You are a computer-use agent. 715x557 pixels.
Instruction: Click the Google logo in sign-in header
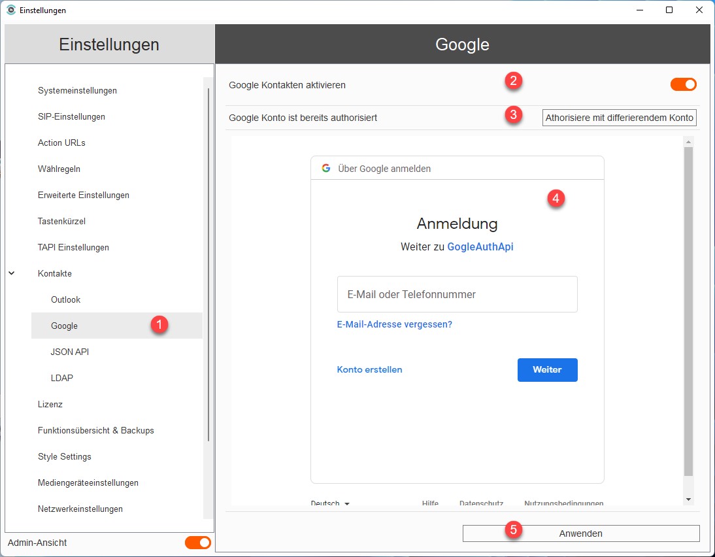(x=325, y=168)
